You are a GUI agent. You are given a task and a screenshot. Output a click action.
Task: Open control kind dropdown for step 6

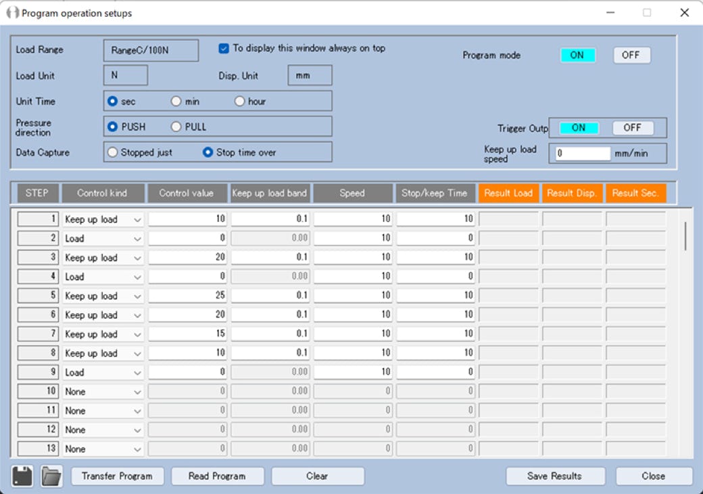click(103, 315)
